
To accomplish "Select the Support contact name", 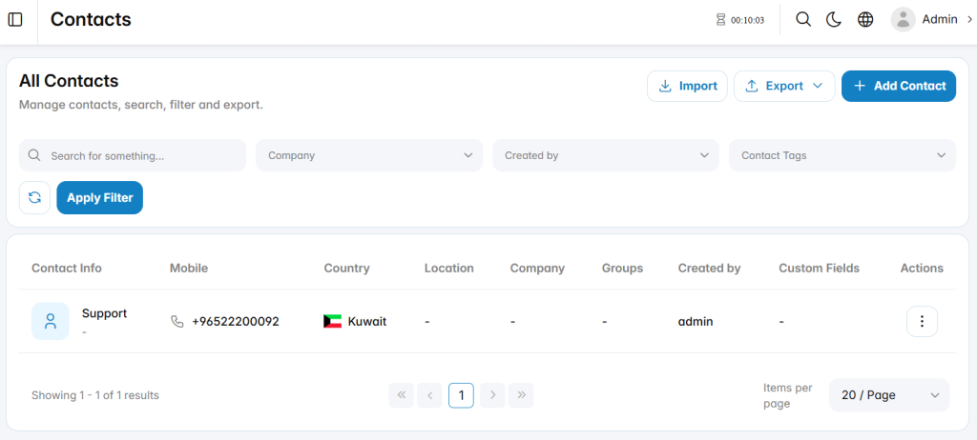I will pos(104,313).
